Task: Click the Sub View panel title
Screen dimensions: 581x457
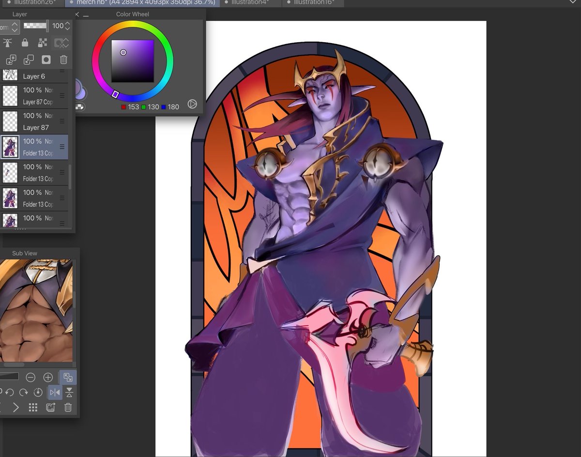Action: pos(25,253)
